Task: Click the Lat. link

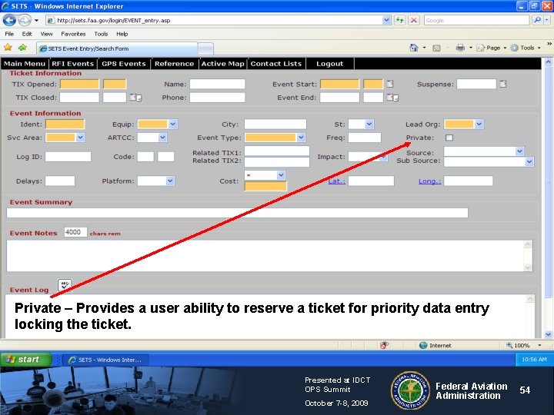Action: tap(336, 181)
